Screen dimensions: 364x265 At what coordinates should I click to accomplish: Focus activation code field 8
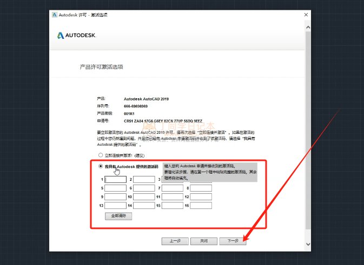pos(201,188)
